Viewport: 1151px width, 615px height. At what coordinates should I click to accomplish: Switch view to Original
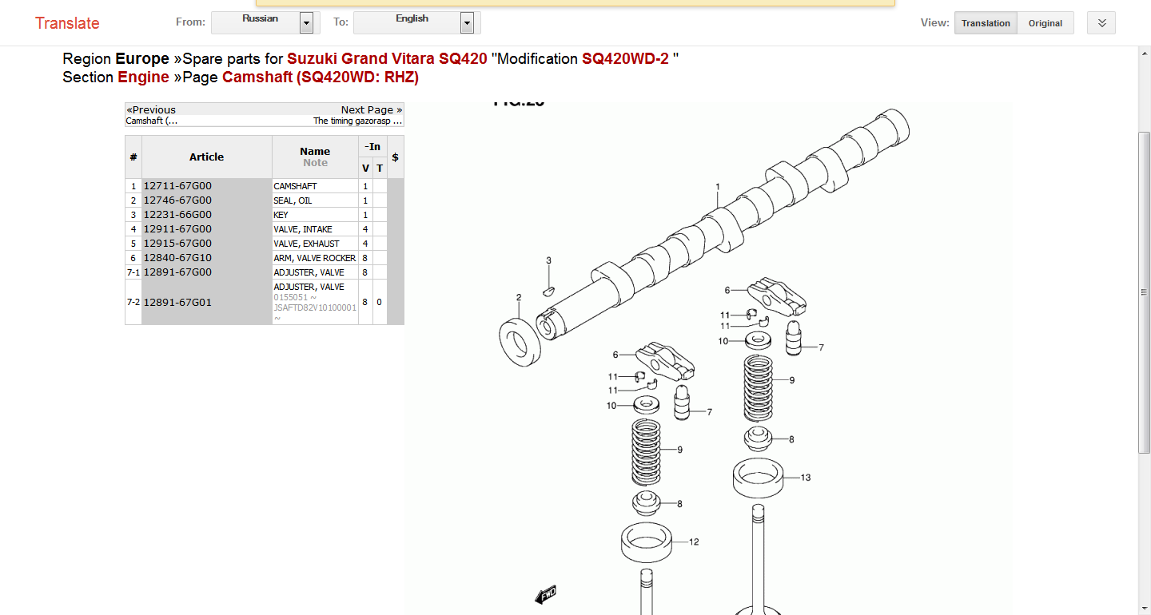click(1045, 23)
